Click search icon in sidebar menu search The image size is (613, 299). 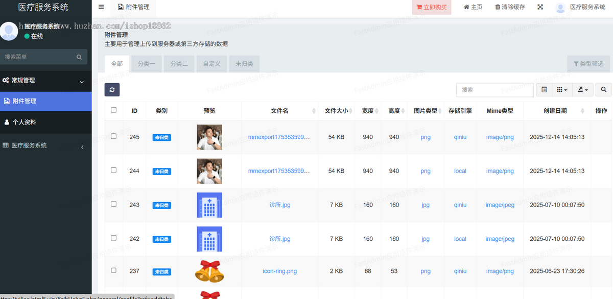click(x=79, y=57)
